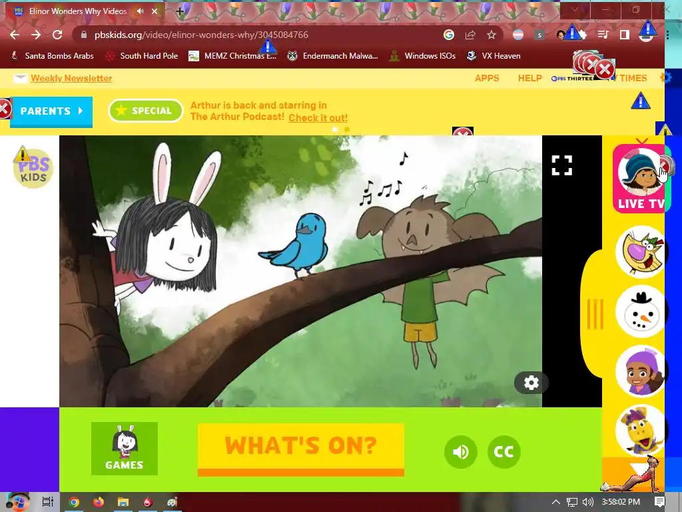
Task: Open Google icon in address bar
Action: click(449, 35)
